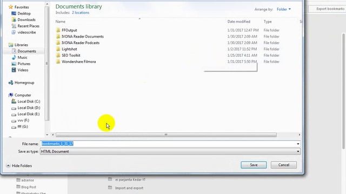Select Wondershare Filmora folder icon
This screenshot has width=346, height=194.
(x=58, y=61)
